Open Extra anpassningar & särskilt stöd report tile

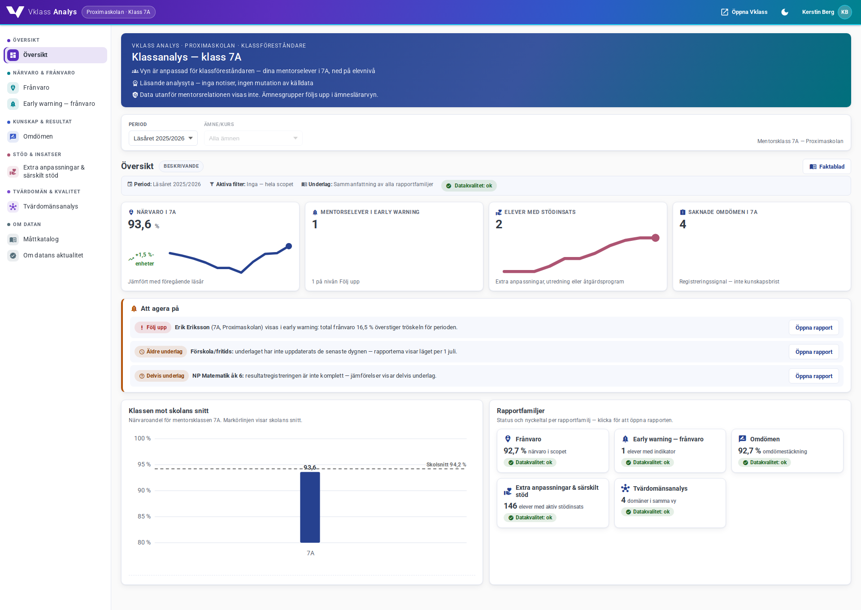coord(552,503)
